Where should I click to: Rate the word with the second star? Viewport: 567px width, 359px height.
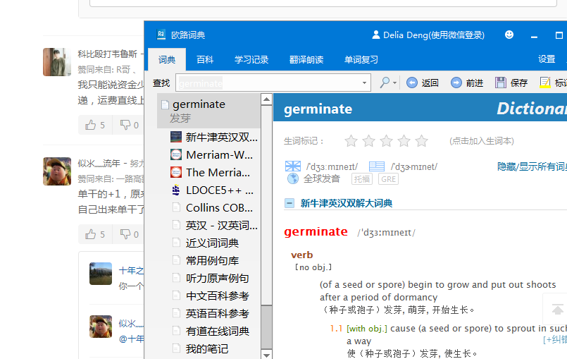click(x=369, y=140)
